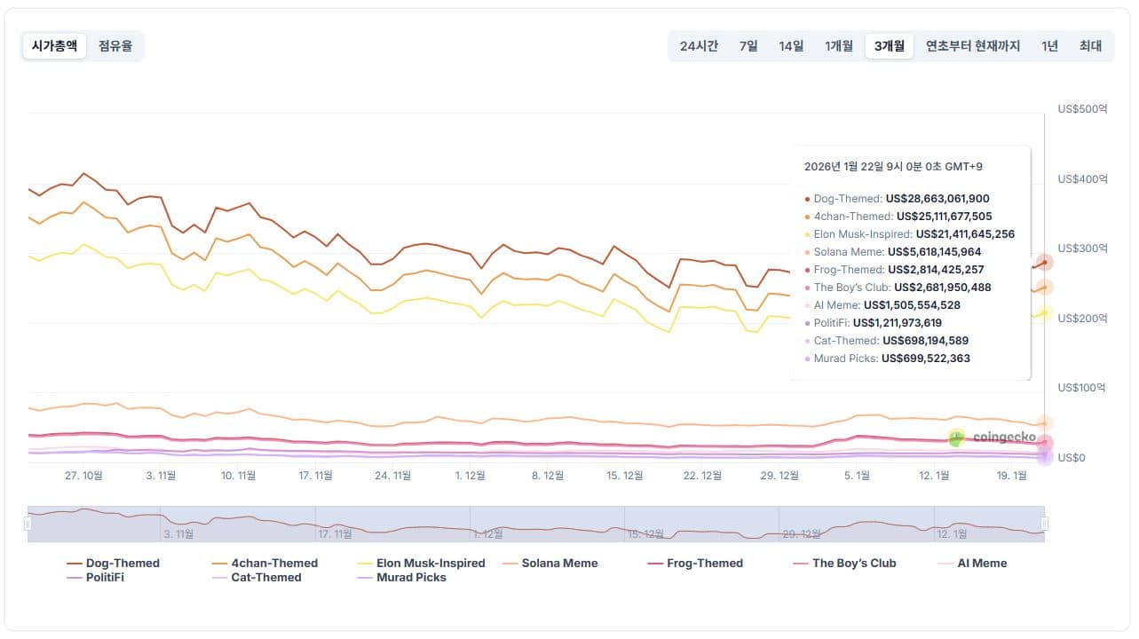Select the 1개월 time range
Screen dimensions: 1139x639
click(x=839, y=46)
